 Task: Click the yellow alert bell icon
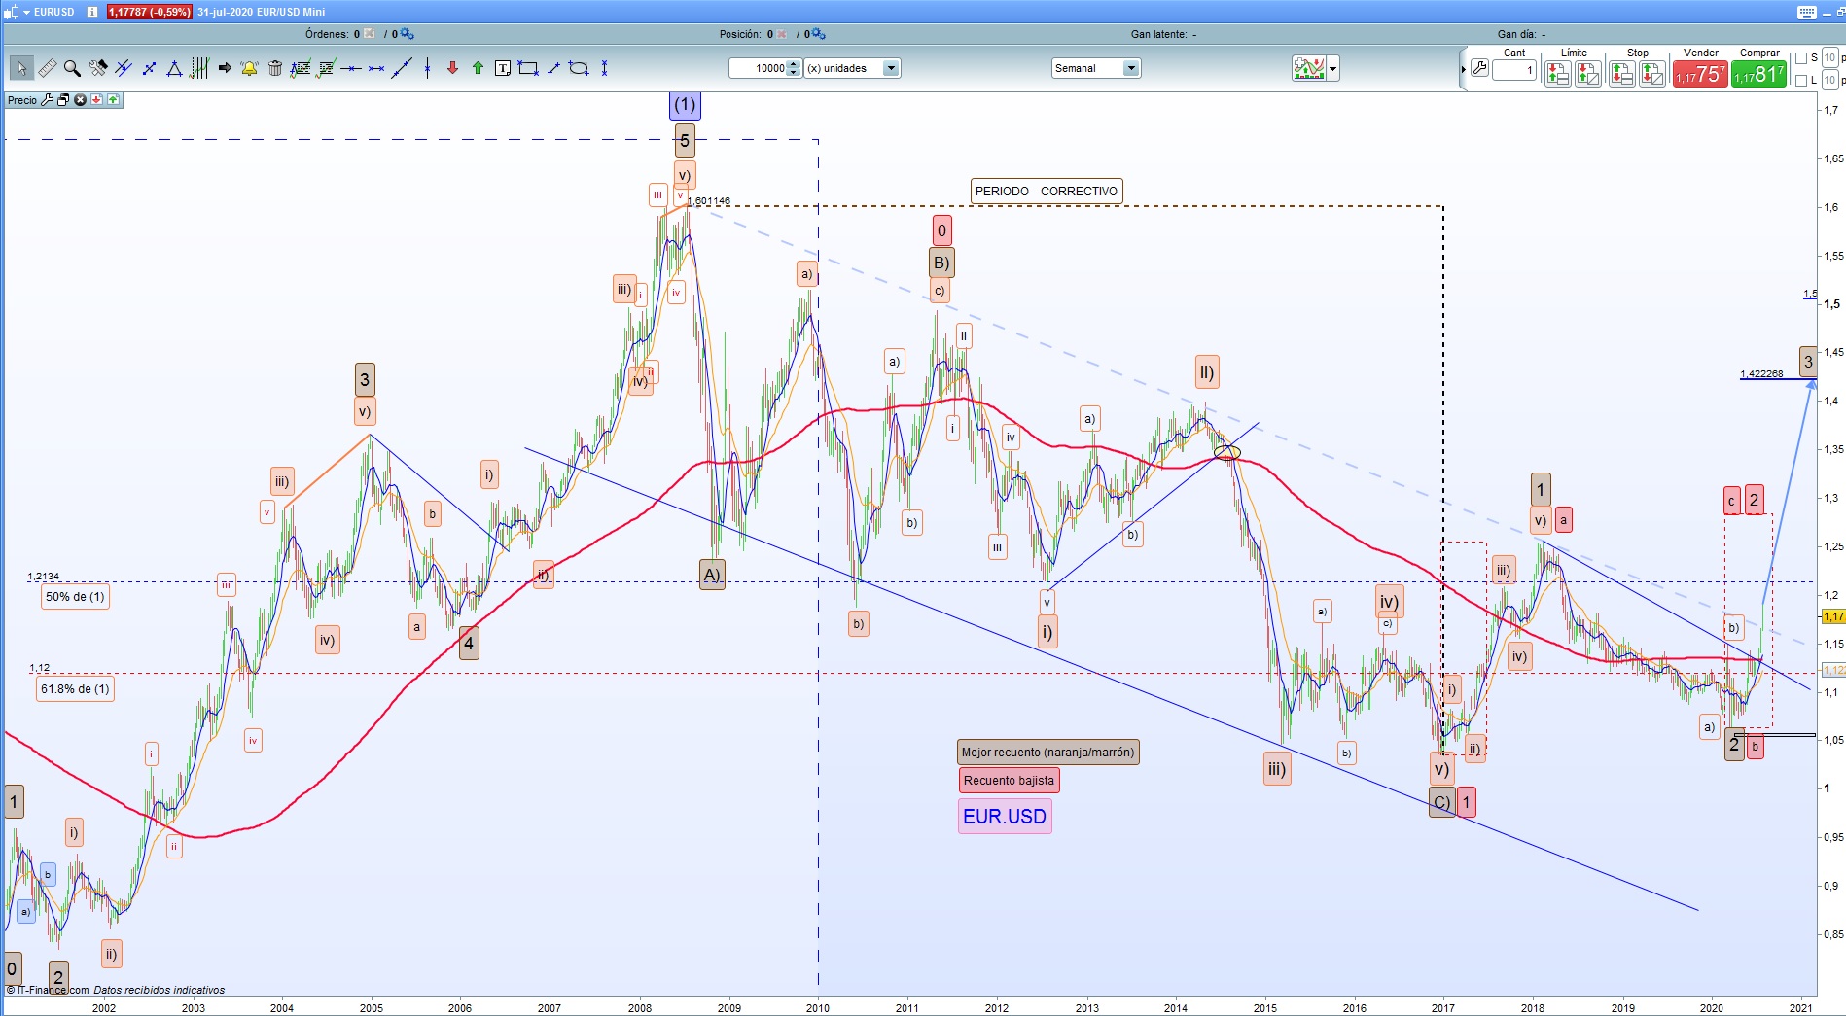click(249, 68)
